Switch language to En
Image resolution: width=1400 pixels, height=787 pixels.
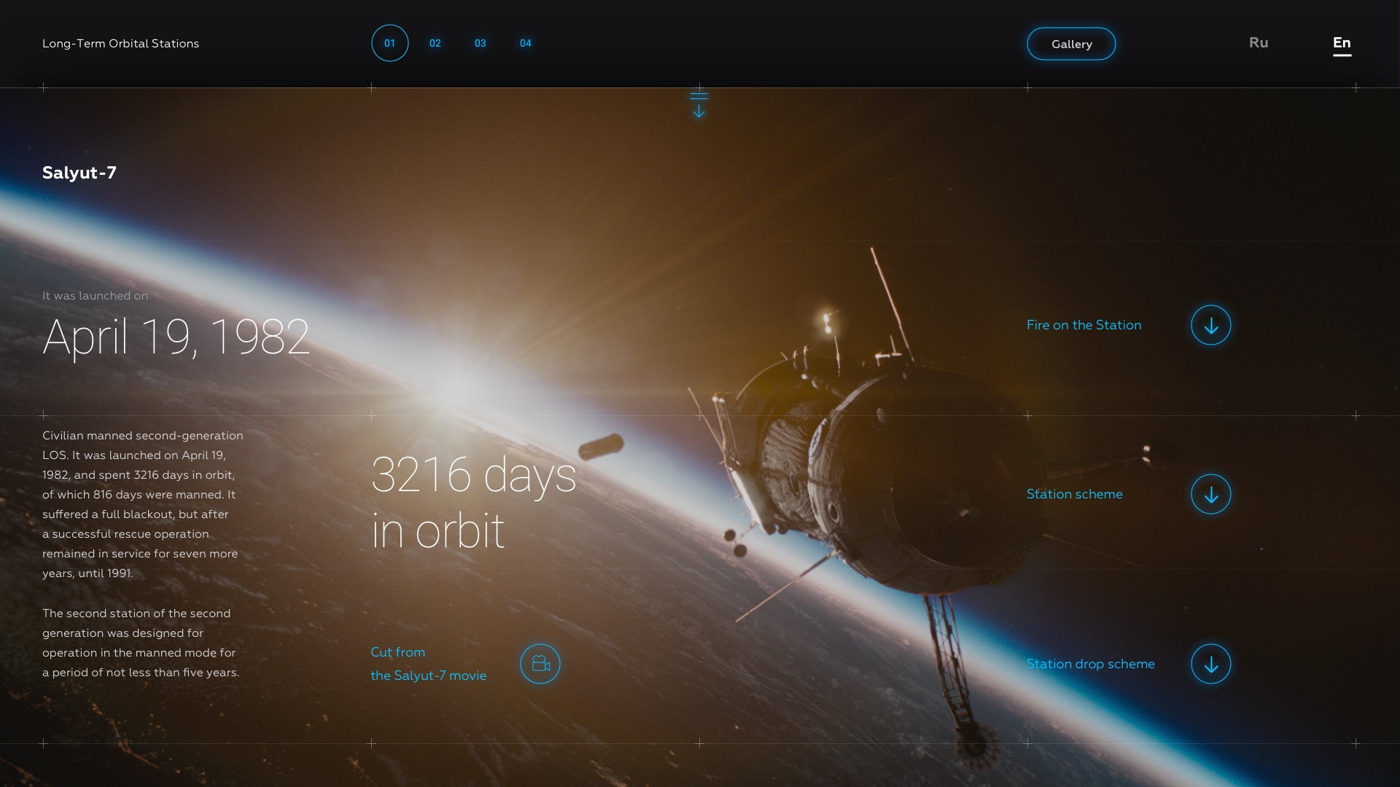[1342, 43]
